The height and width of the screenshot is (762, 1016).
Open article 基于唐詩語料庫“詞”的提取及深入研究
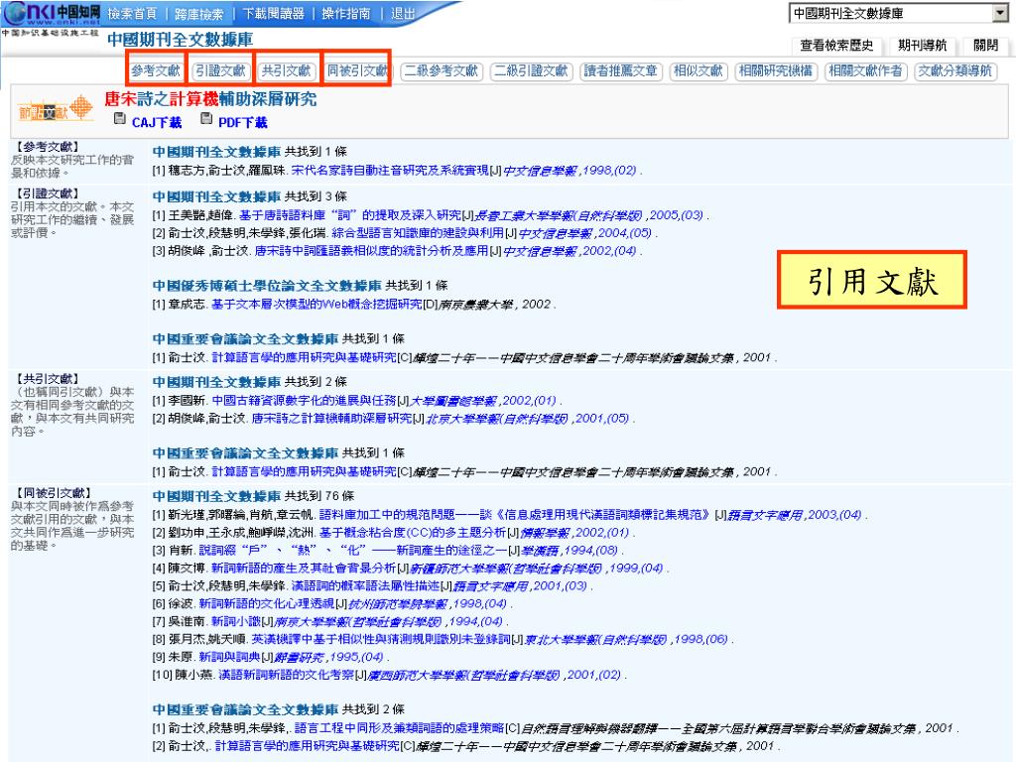pos(350,215)
